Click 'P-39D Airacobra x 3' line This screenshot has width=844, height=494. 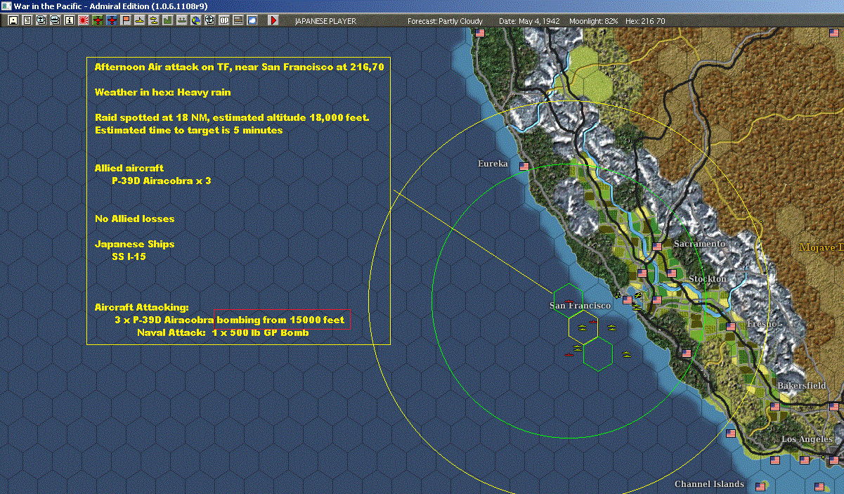pos(161,181)
